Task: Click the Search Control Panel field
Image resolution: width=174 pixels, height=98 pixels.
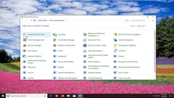Action: pos(142,21)
